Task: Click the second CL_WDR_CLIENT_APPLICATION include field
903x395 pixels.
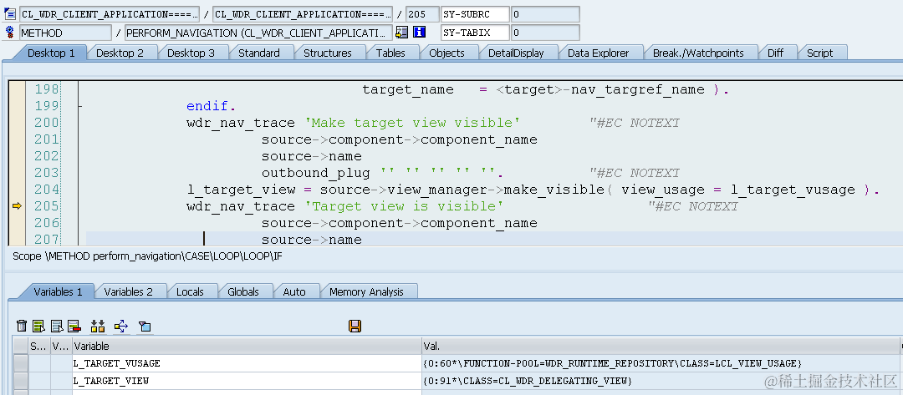Action: click(303, 14)
